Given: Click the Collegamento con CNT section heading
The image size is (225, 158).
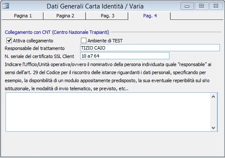Looking at the screenshot, I should coord(57,32).
